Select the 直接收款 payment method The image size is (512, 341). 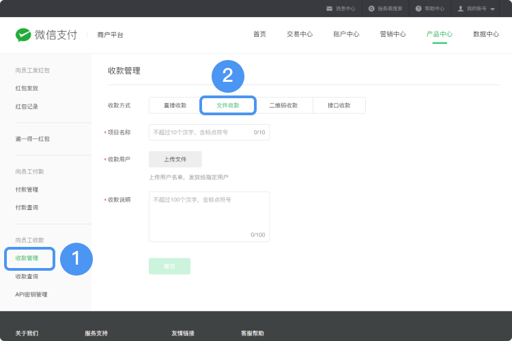coord(175,105)
